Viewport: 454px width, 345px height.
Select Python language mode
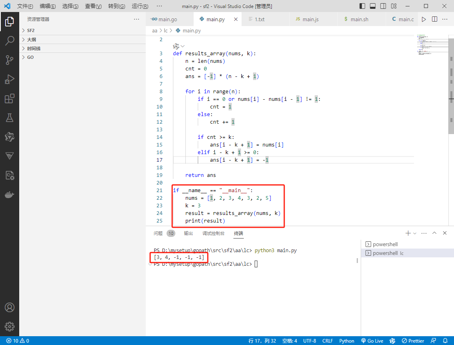tap(347, 341)
